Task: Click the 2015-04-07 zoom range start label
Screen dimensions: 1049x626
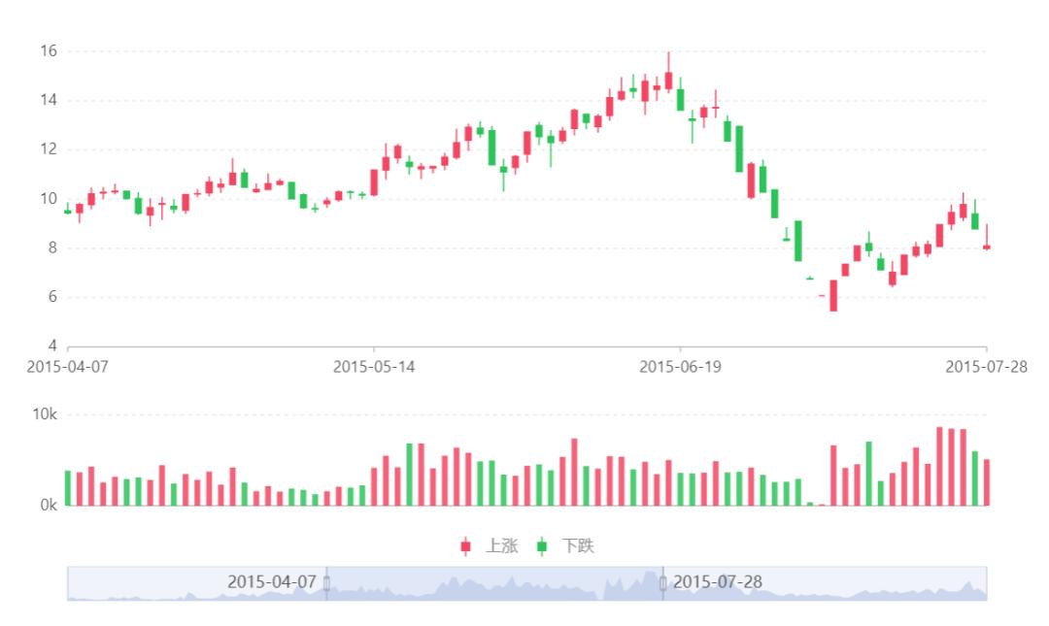Action: 272,582
